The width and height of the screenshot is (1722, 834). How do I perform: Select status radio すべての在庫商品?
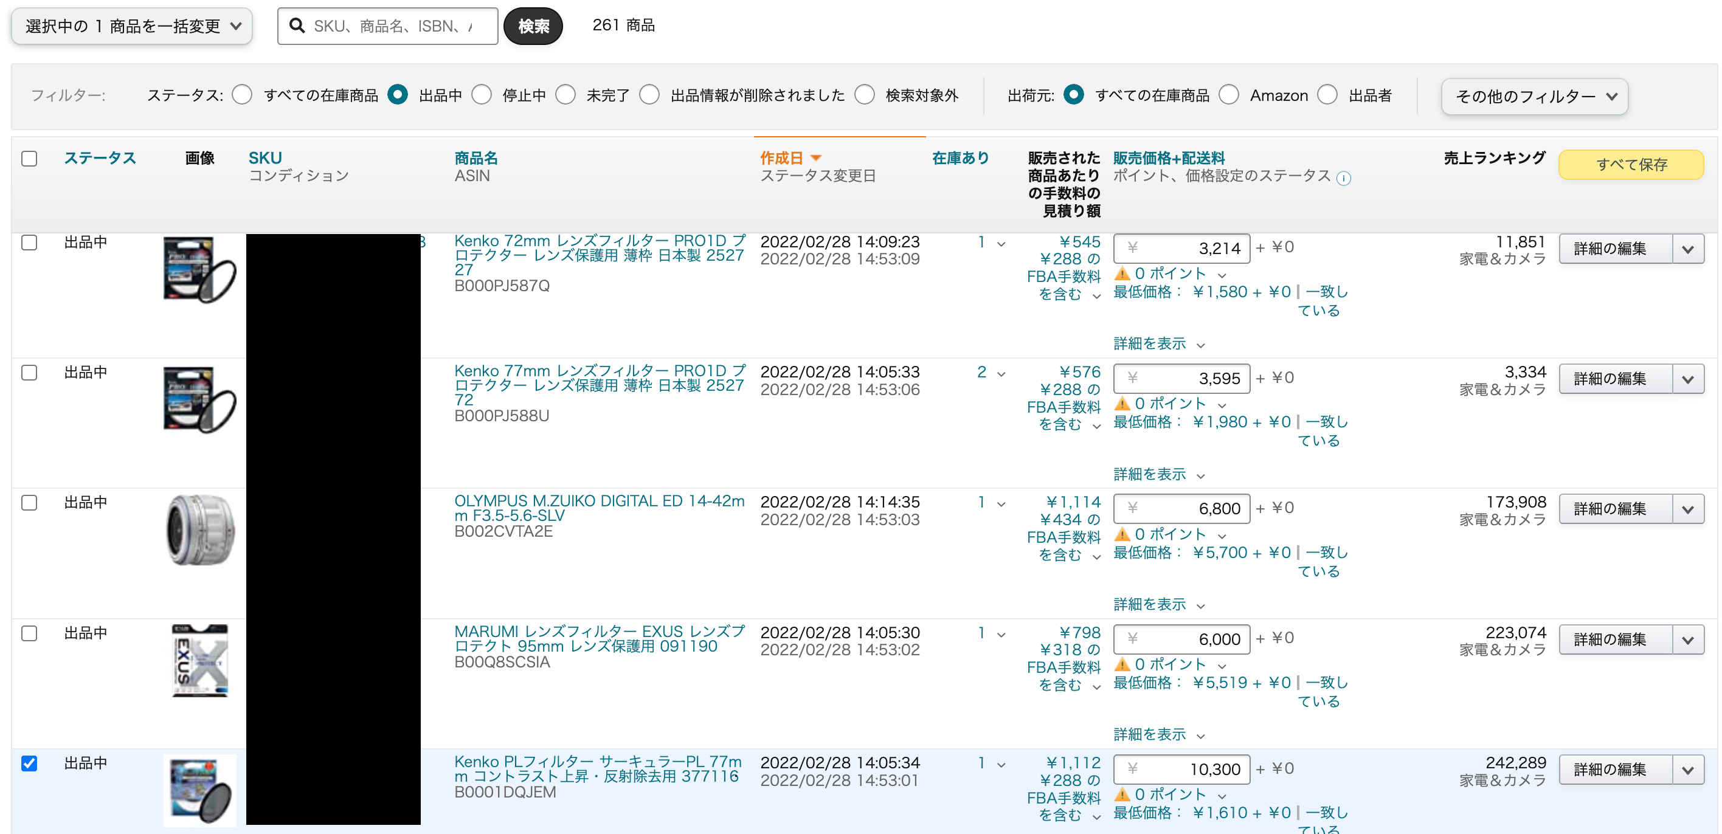[242, 95]
